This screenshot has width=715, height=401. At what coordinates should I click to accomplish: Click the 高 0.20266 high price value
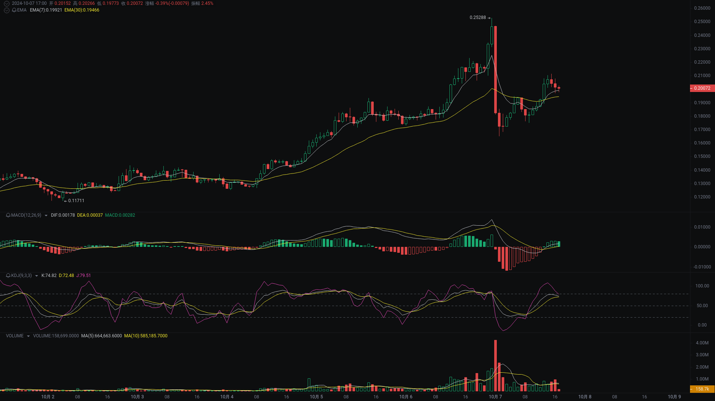coord(84,3)
